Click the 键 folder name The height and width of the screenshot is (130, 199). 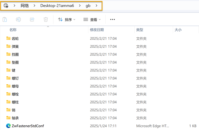click(14, 70)
